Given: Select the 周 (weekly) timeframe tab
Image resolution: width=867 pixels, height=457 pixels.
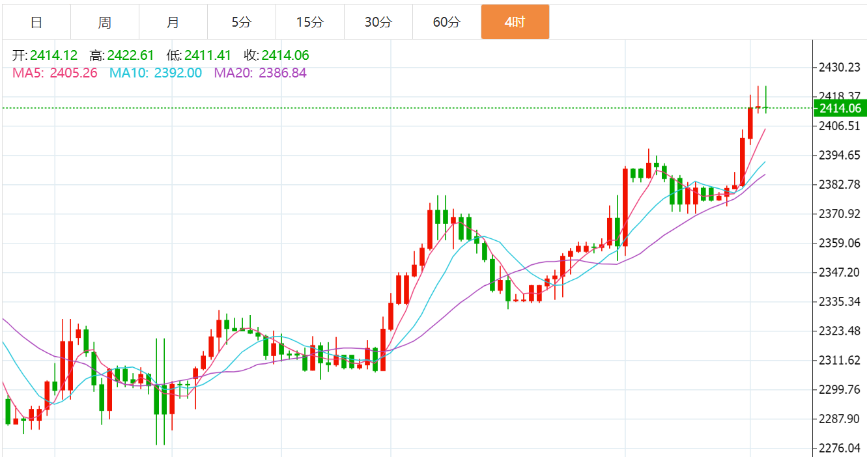Looking at the screenshot, I should pos(105,22).
